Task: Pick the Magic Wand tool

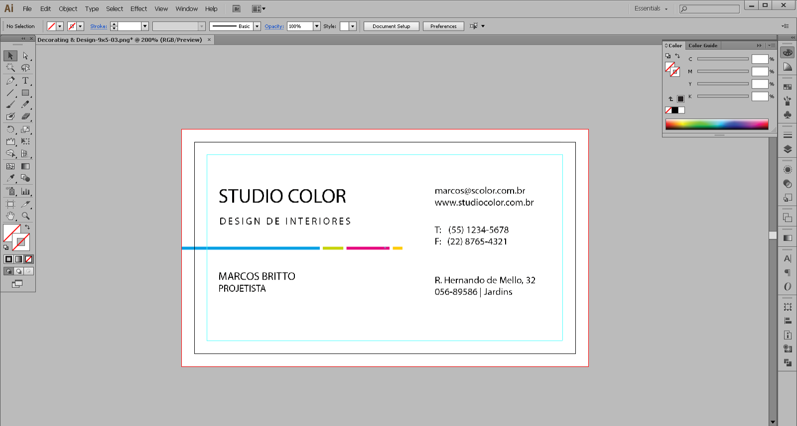Action: point(10,68)
